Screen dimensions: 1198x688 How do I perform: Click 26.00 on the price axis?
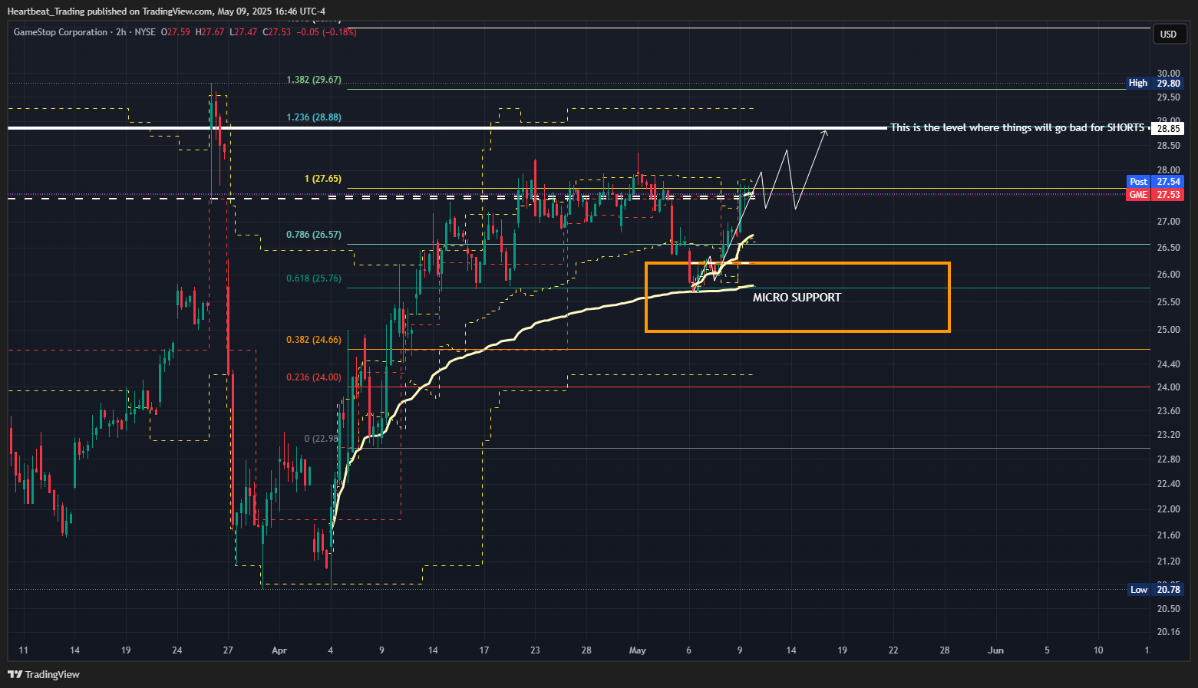tap(1168, 275)
